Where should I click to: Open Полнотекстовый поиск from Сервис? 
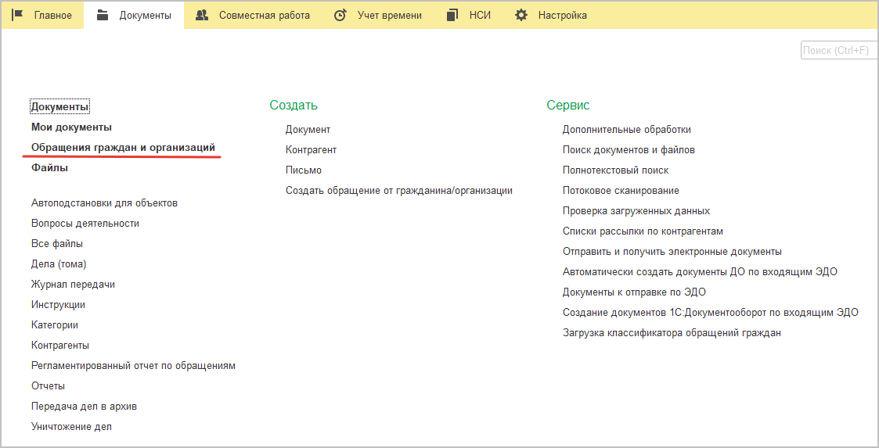click(615, 170)
